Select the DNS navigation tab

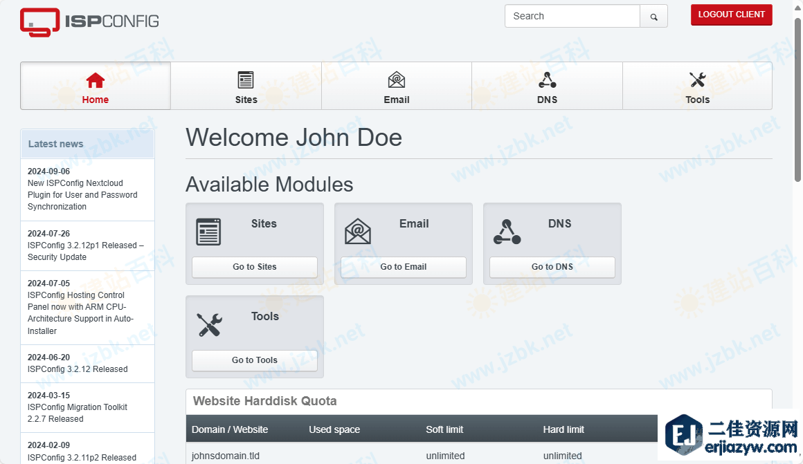547,86
